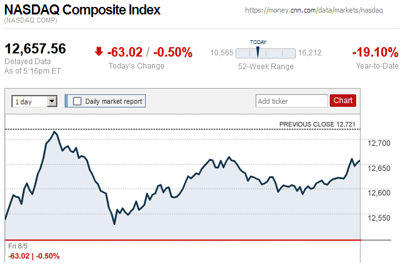
Task: Click the red down arrow icon
Action: coord(99,52)
